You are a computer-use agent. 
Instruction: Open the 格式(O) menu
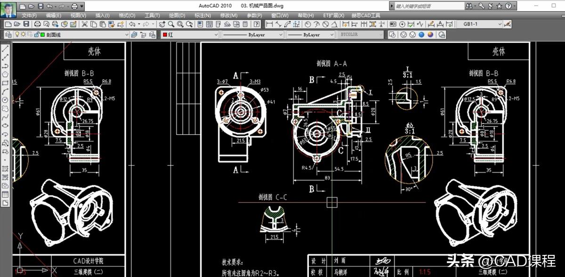[127, 15]
